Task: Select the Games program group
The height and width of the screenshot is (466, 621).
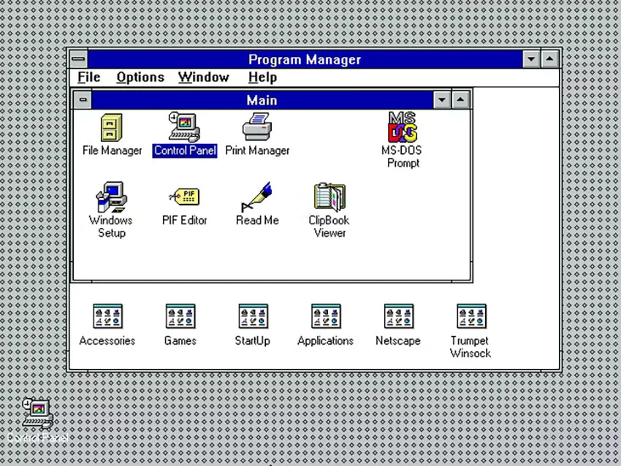Action: 180,316
